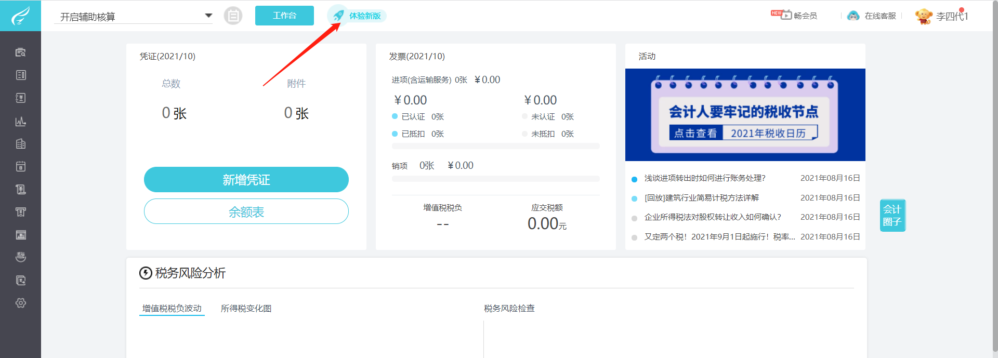998x358 pixels.
Task: Click the 体验新版 link
Action: 365,16
